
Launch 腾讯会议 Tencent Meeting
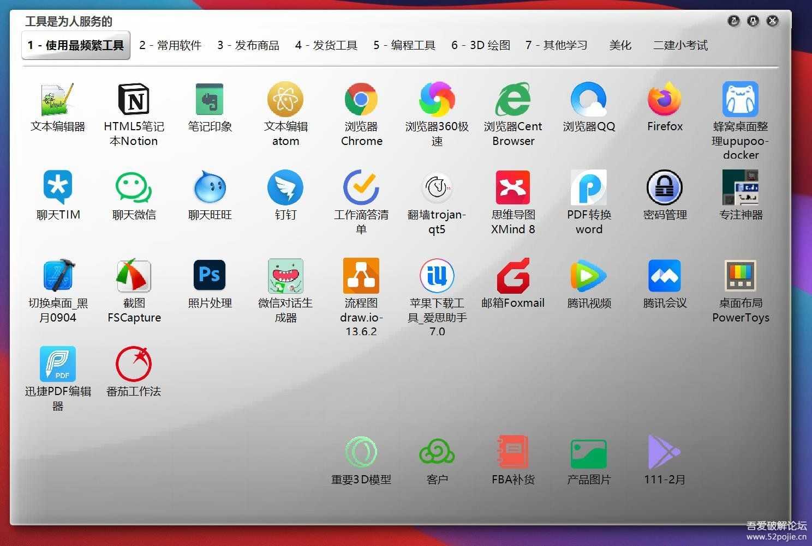tap(665, 276)
